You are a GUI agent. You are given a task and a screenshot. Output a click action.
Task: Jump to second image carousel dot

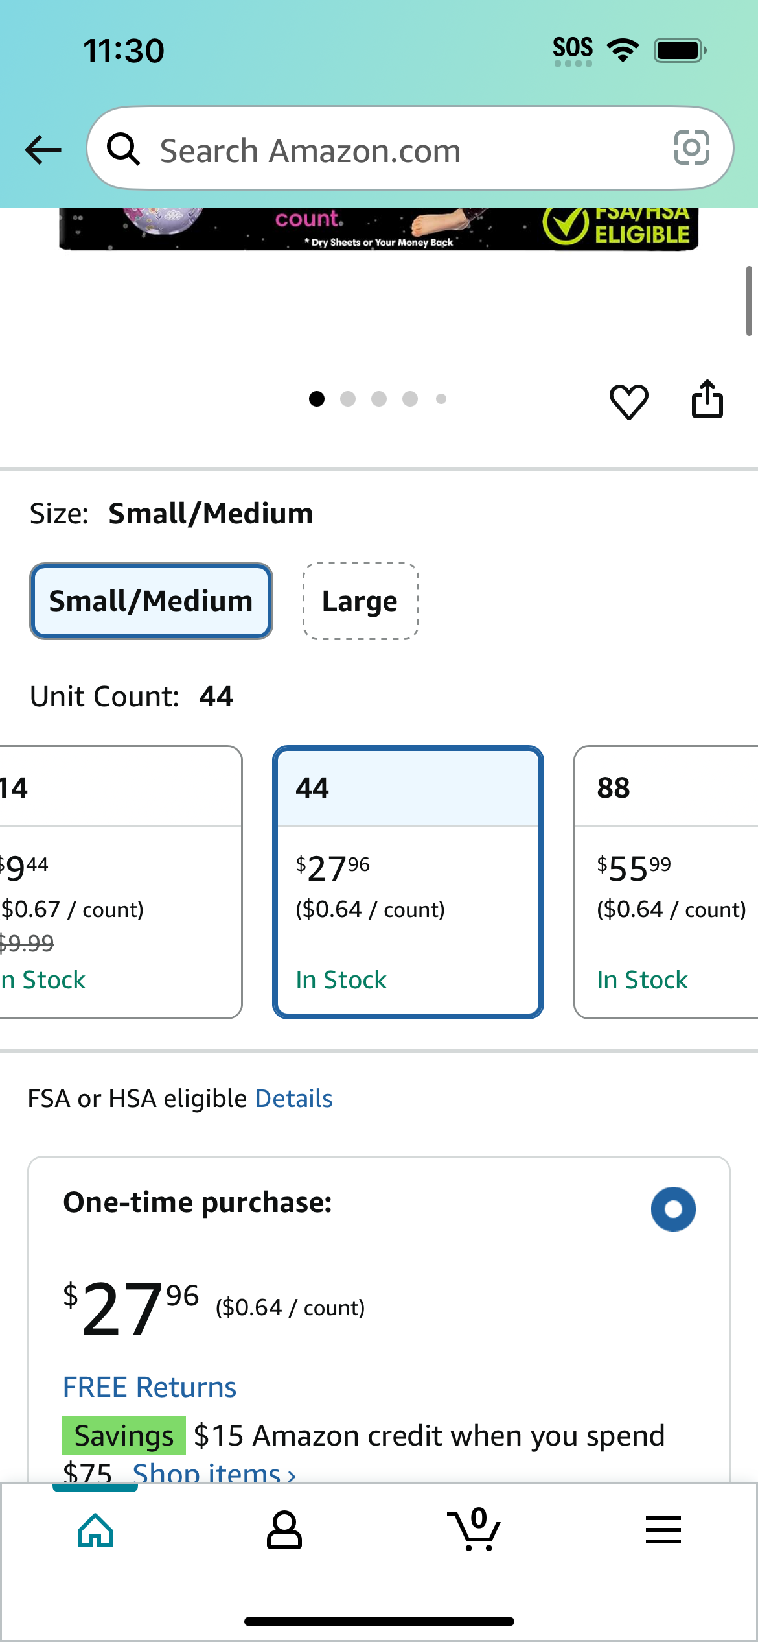[348, 399]
